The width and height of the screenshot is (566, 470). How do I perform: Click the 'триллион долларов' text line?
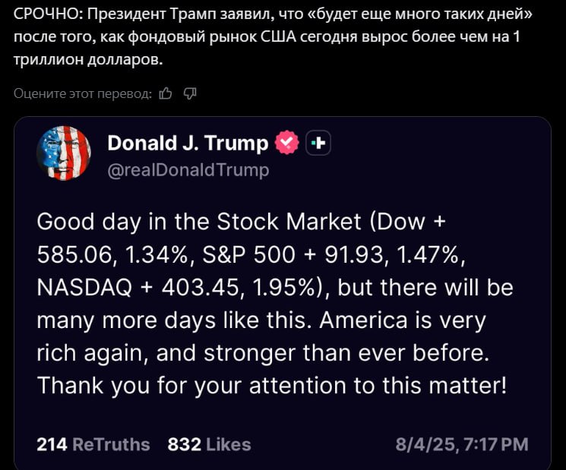pyautogui.click(x=88, y=59)
